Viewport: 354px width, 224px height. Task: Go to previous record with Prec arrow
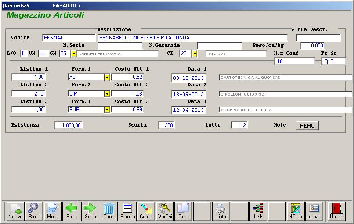(x=71, y=211)
